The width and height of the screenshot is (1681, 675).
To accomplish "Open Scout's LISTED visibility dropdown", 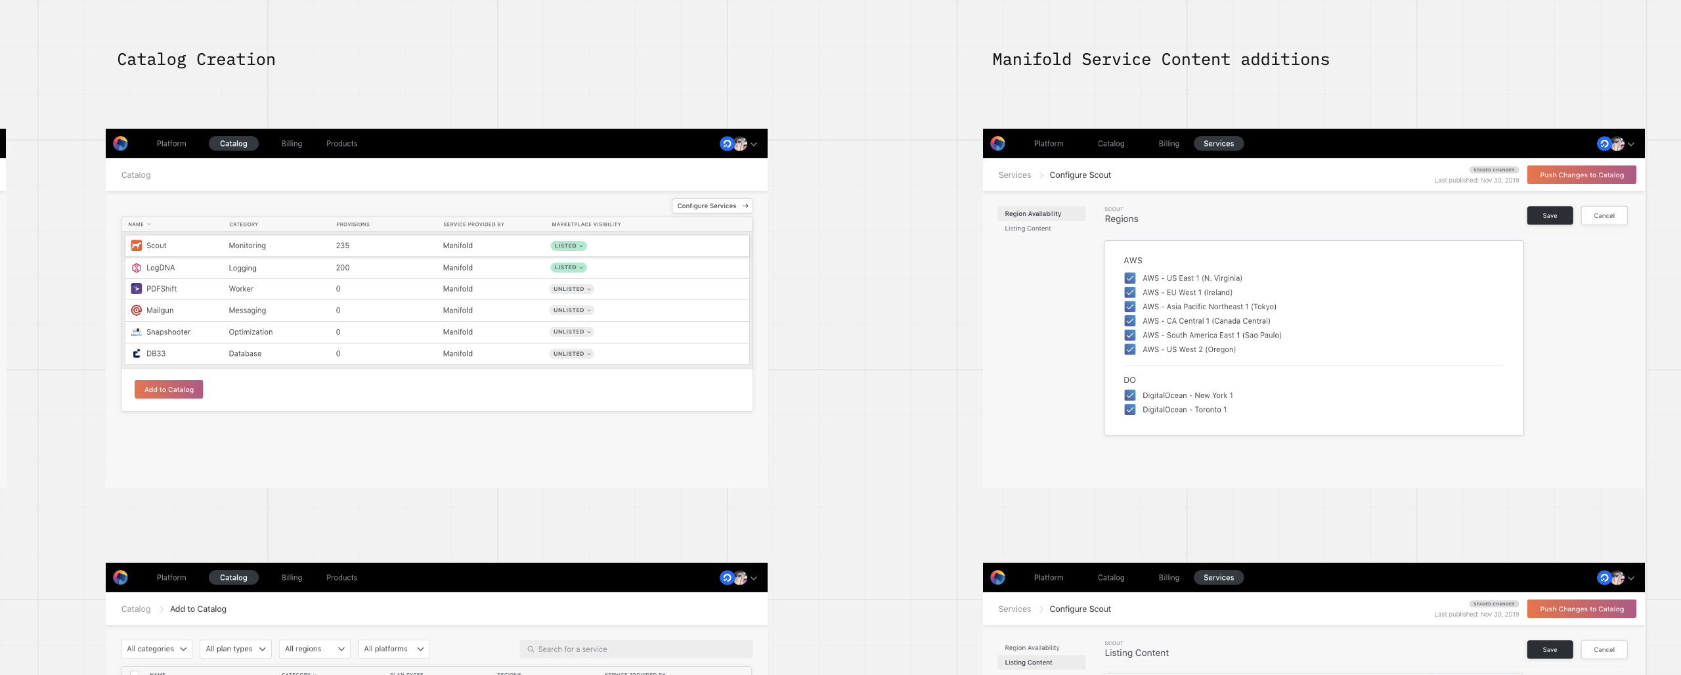I will [568, 246].
